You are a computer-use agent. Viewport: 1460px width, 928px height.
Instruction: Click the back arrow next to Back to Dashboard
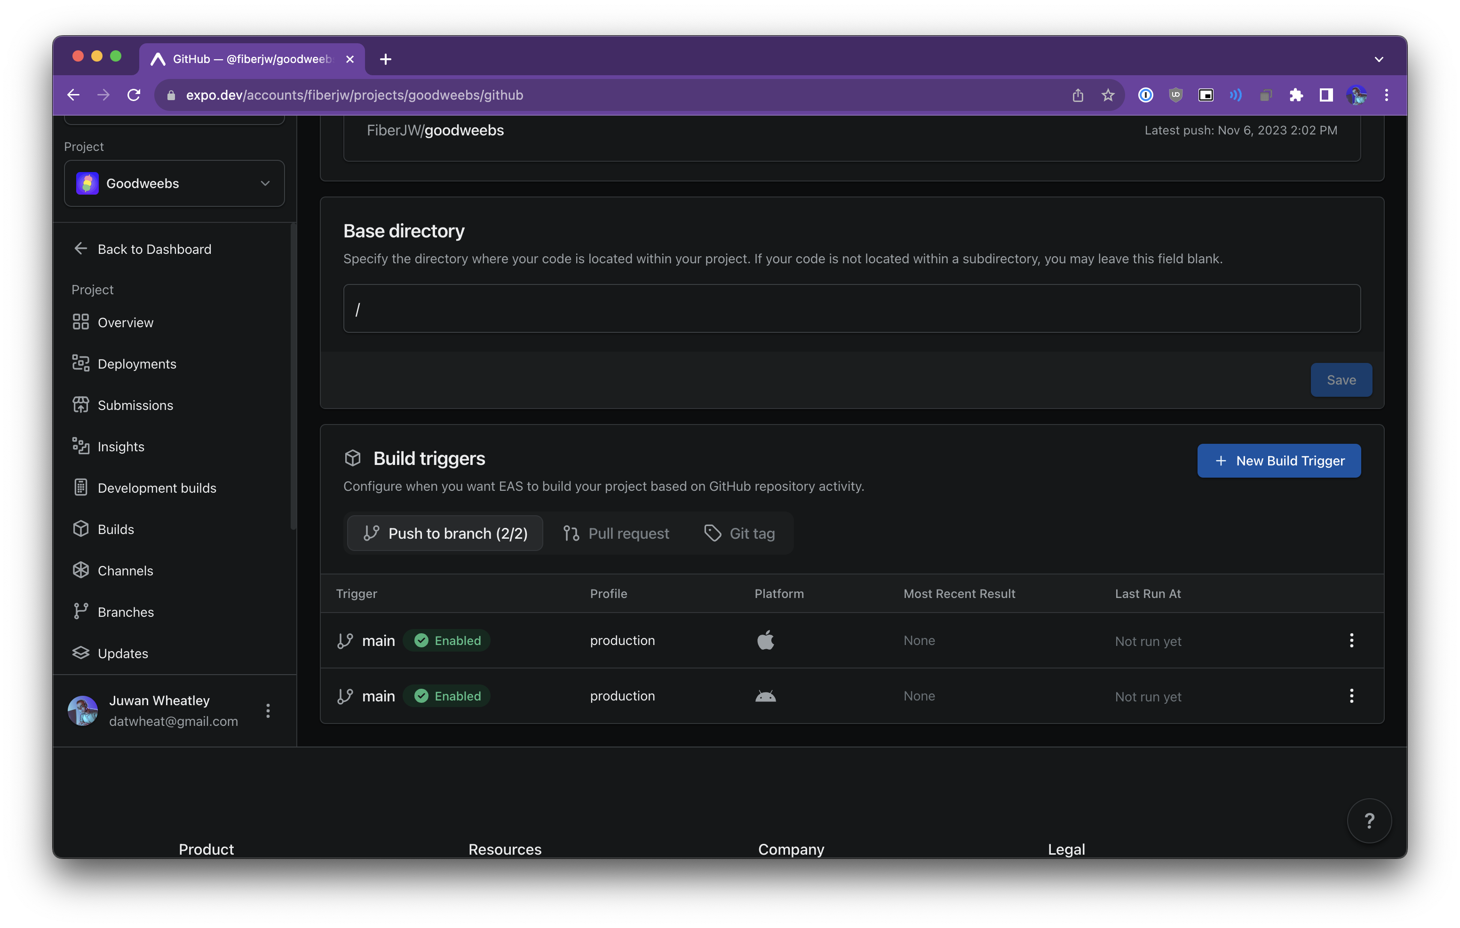(x=80, y=248)
